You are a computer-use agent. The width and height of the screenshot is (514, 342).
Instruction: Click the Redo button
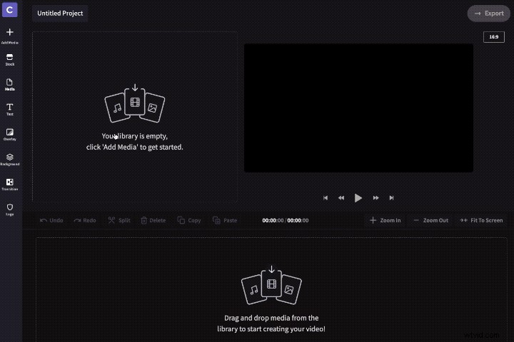pyautogui.click(x=85, y=220)
